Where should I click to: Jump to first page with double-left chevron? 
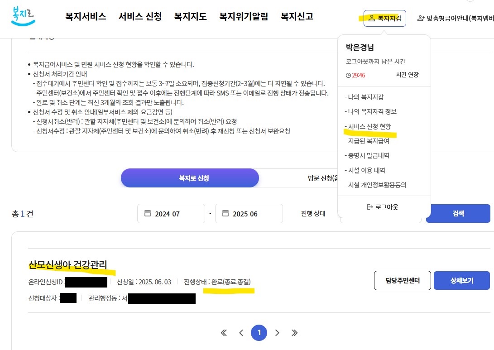click(223, 332)
